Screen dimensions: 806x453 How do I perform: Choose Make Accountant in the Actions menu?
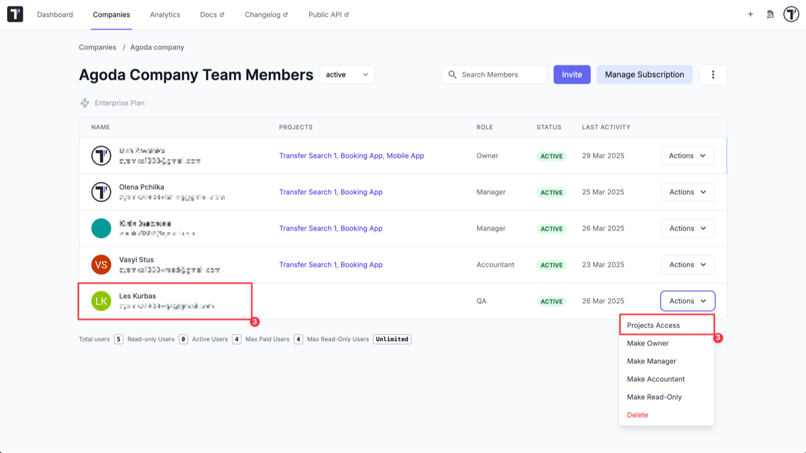coord(656,379)
